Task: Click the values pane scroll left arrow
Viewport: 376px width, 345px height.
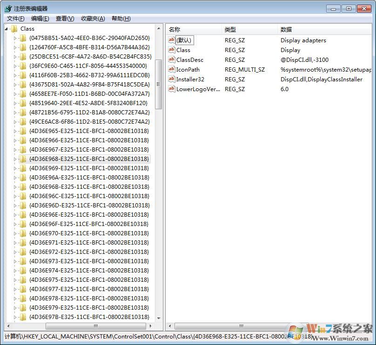Action: (x=170, y=326)
